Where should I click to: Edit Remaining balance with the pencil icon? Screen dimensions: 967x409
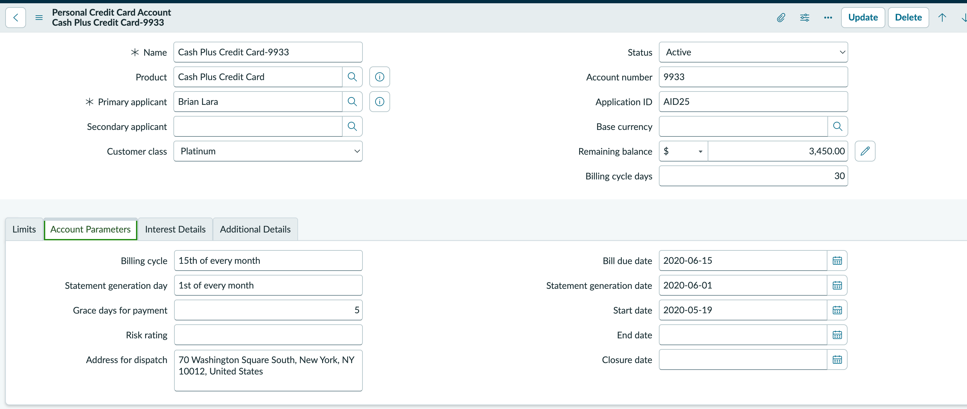pyautogui.click(x=865, y=151)
